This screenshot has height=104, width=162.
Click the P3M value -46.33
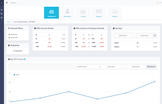tap(102, 43)
